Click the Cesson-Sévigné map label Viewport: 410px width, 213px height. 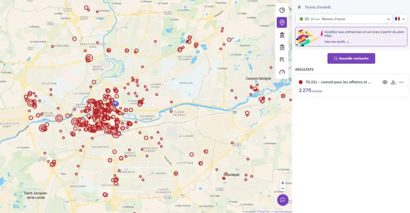(258, 78)
